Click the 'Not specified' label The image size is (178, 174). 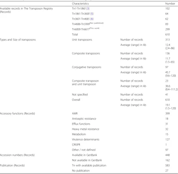[x=80, y=95]
